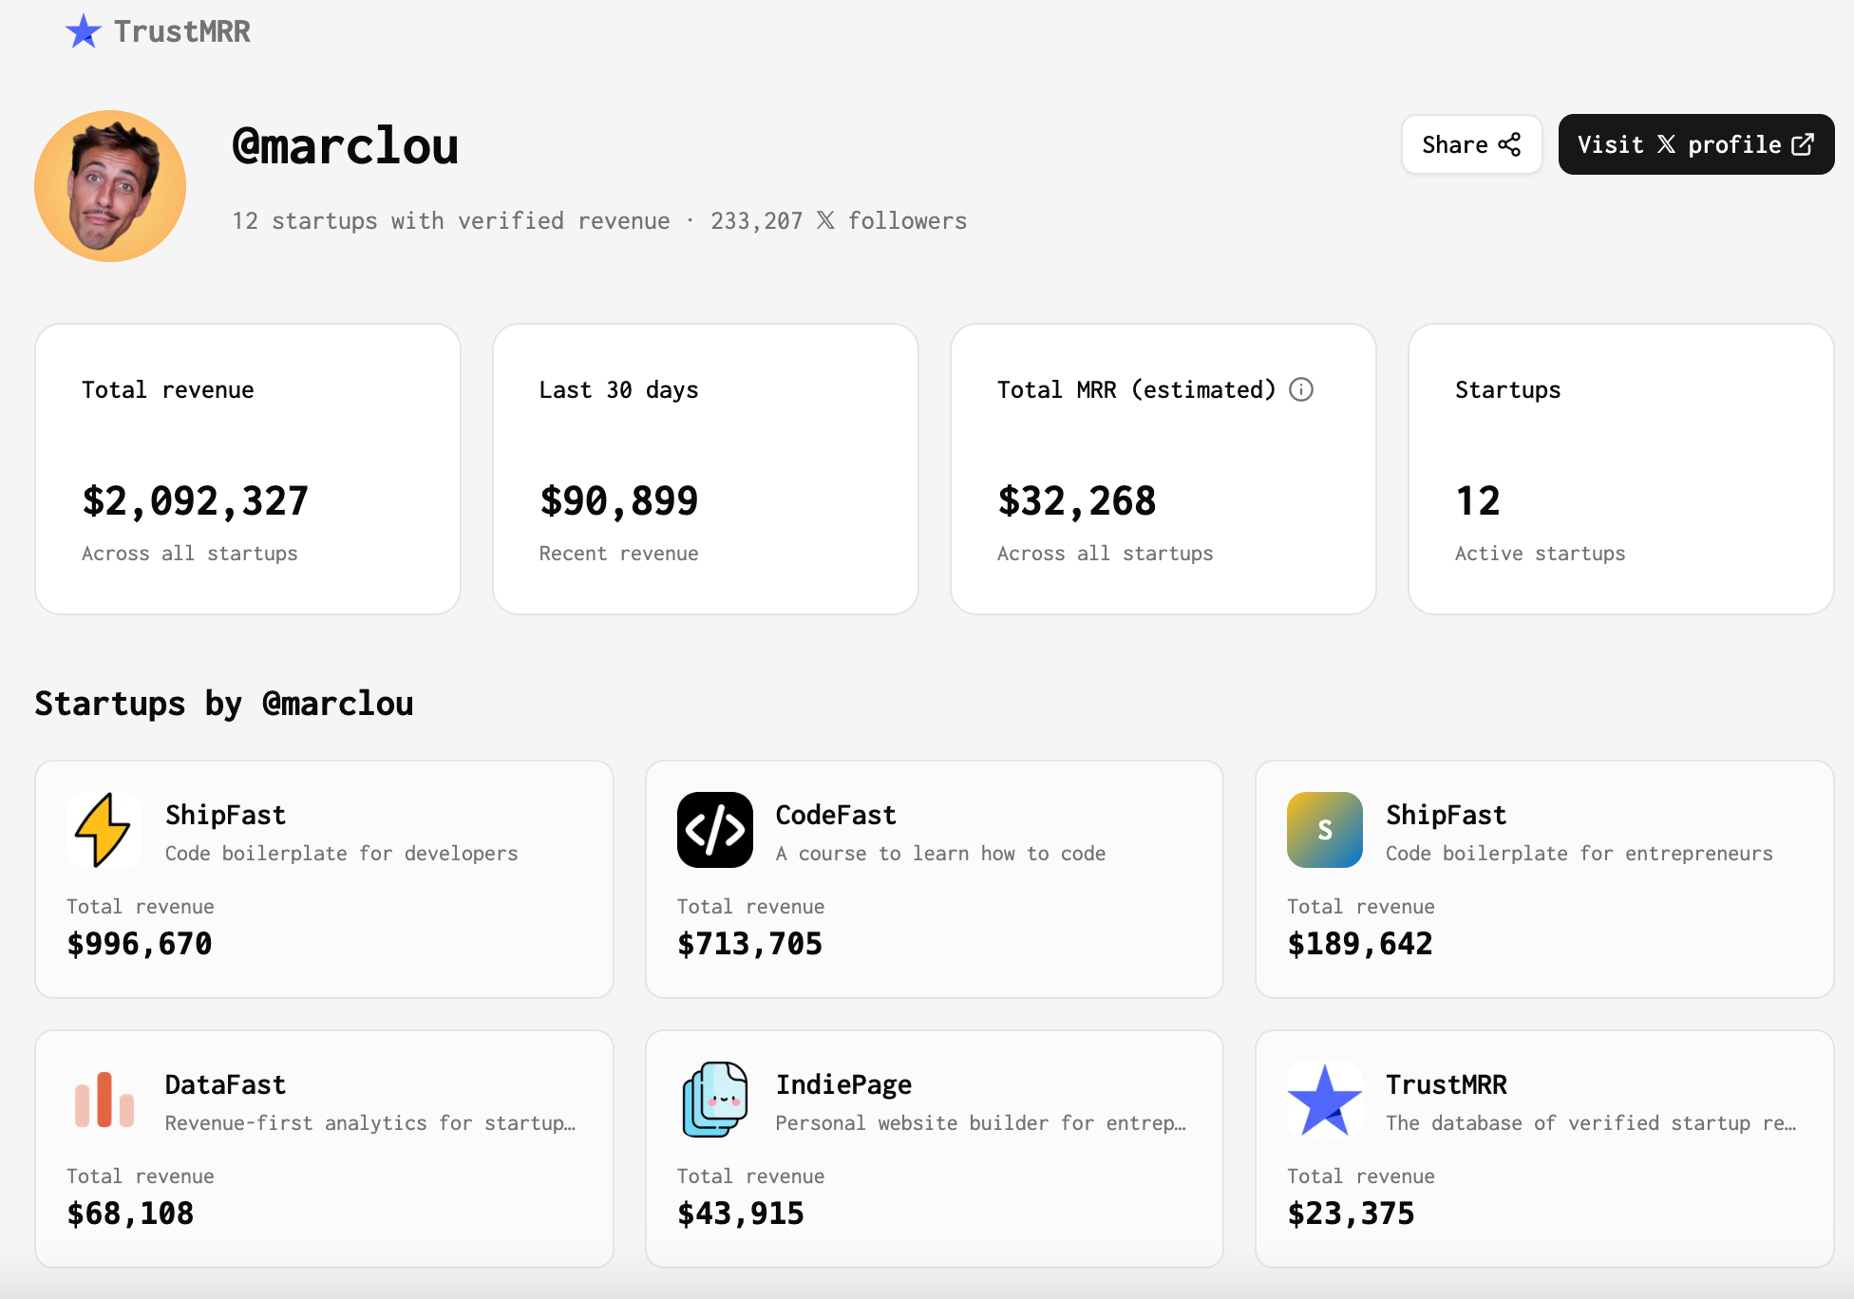Image resolution: width=1854 pixels, height=1299 pixels.
Task: Click the @marclou profile avatar
Action: (x=110, y=186)
